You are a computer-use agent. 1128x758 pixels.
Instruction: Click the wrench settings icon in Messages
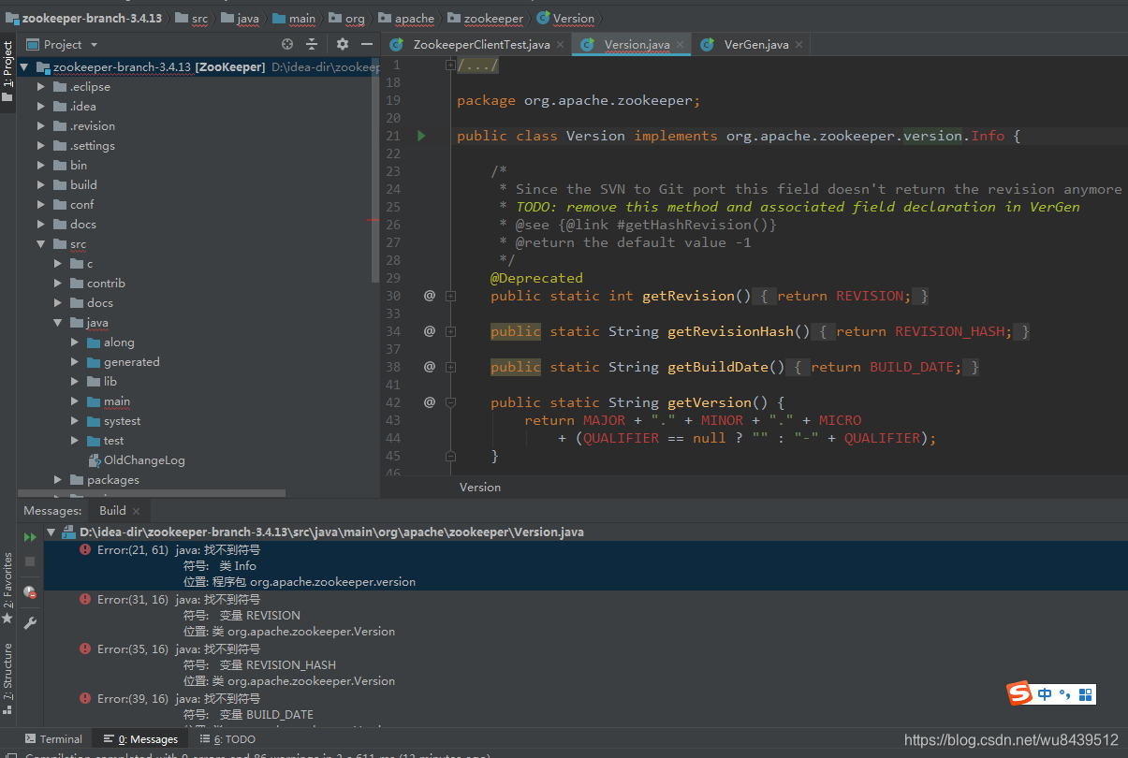[30, 622]
